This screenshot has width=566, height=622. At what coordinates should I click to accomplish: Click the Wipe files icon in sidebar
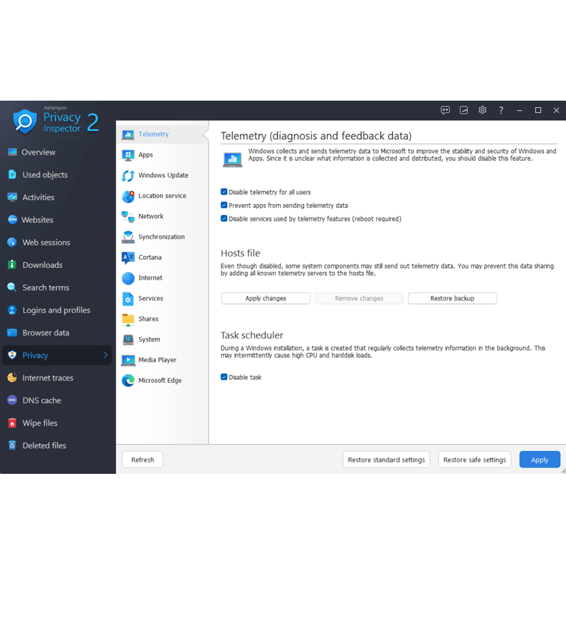12,423
